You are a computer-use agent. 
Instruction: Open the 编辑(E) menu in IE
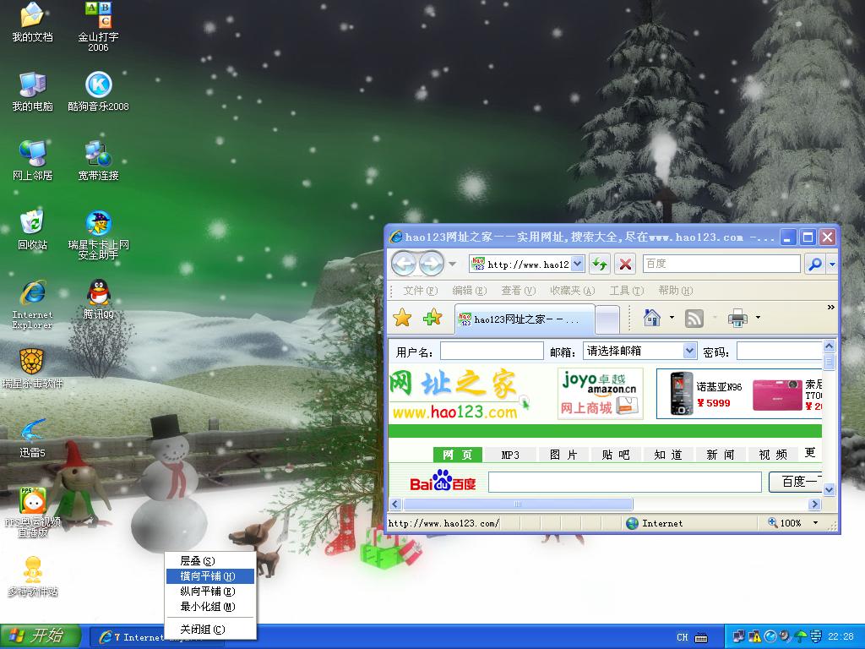coord(469,291)
